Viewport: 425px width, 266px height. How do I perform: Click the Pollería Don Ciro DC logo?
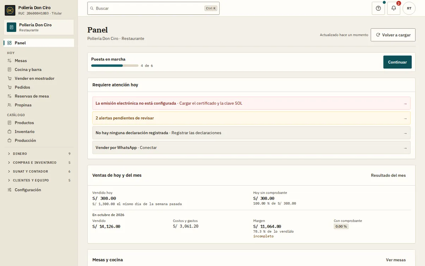pos(10,10)
